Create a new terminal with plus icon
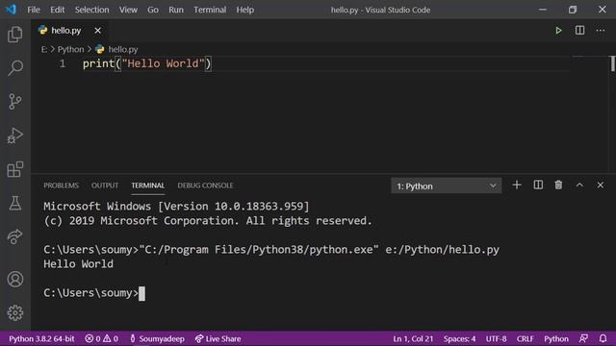The width and height of the screenshot is (616, 346). (517, 185)
